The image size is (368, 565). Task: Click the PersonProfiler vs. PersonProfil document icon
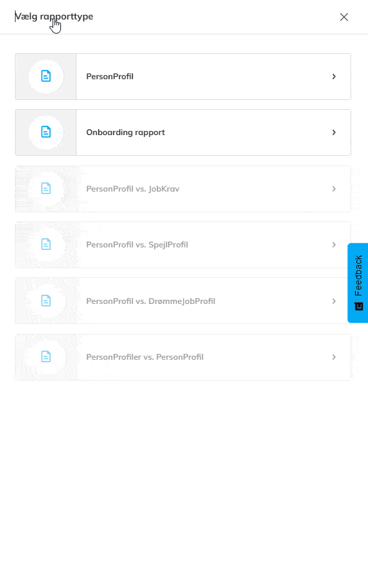(45, 357)
